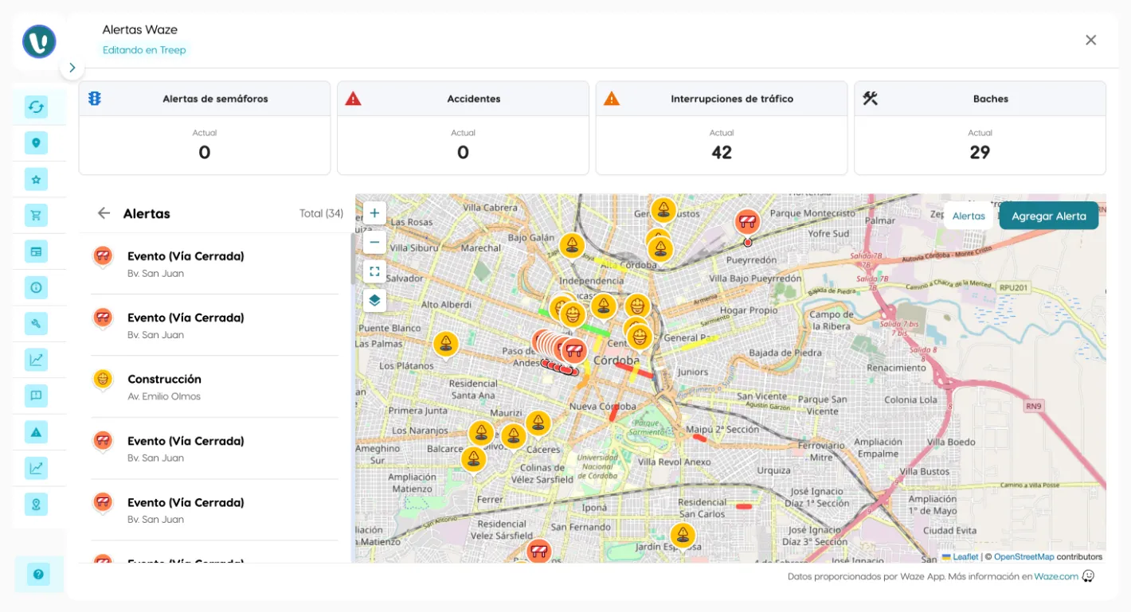Viewport: 1131px width, 612px height.
Task: Zoom in on the map
Action: click(x=374, y=213)
